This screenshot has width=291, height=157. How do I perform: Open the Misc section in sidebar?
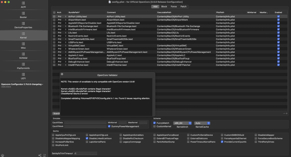click(23, 46)
